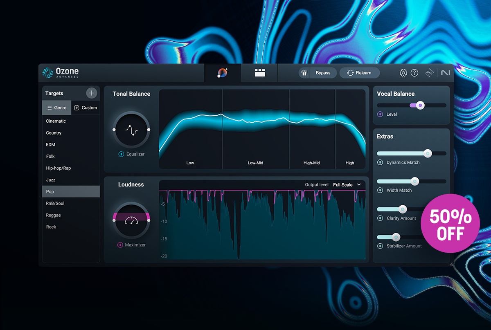Select the Genre targets tab

click(56, 108)
